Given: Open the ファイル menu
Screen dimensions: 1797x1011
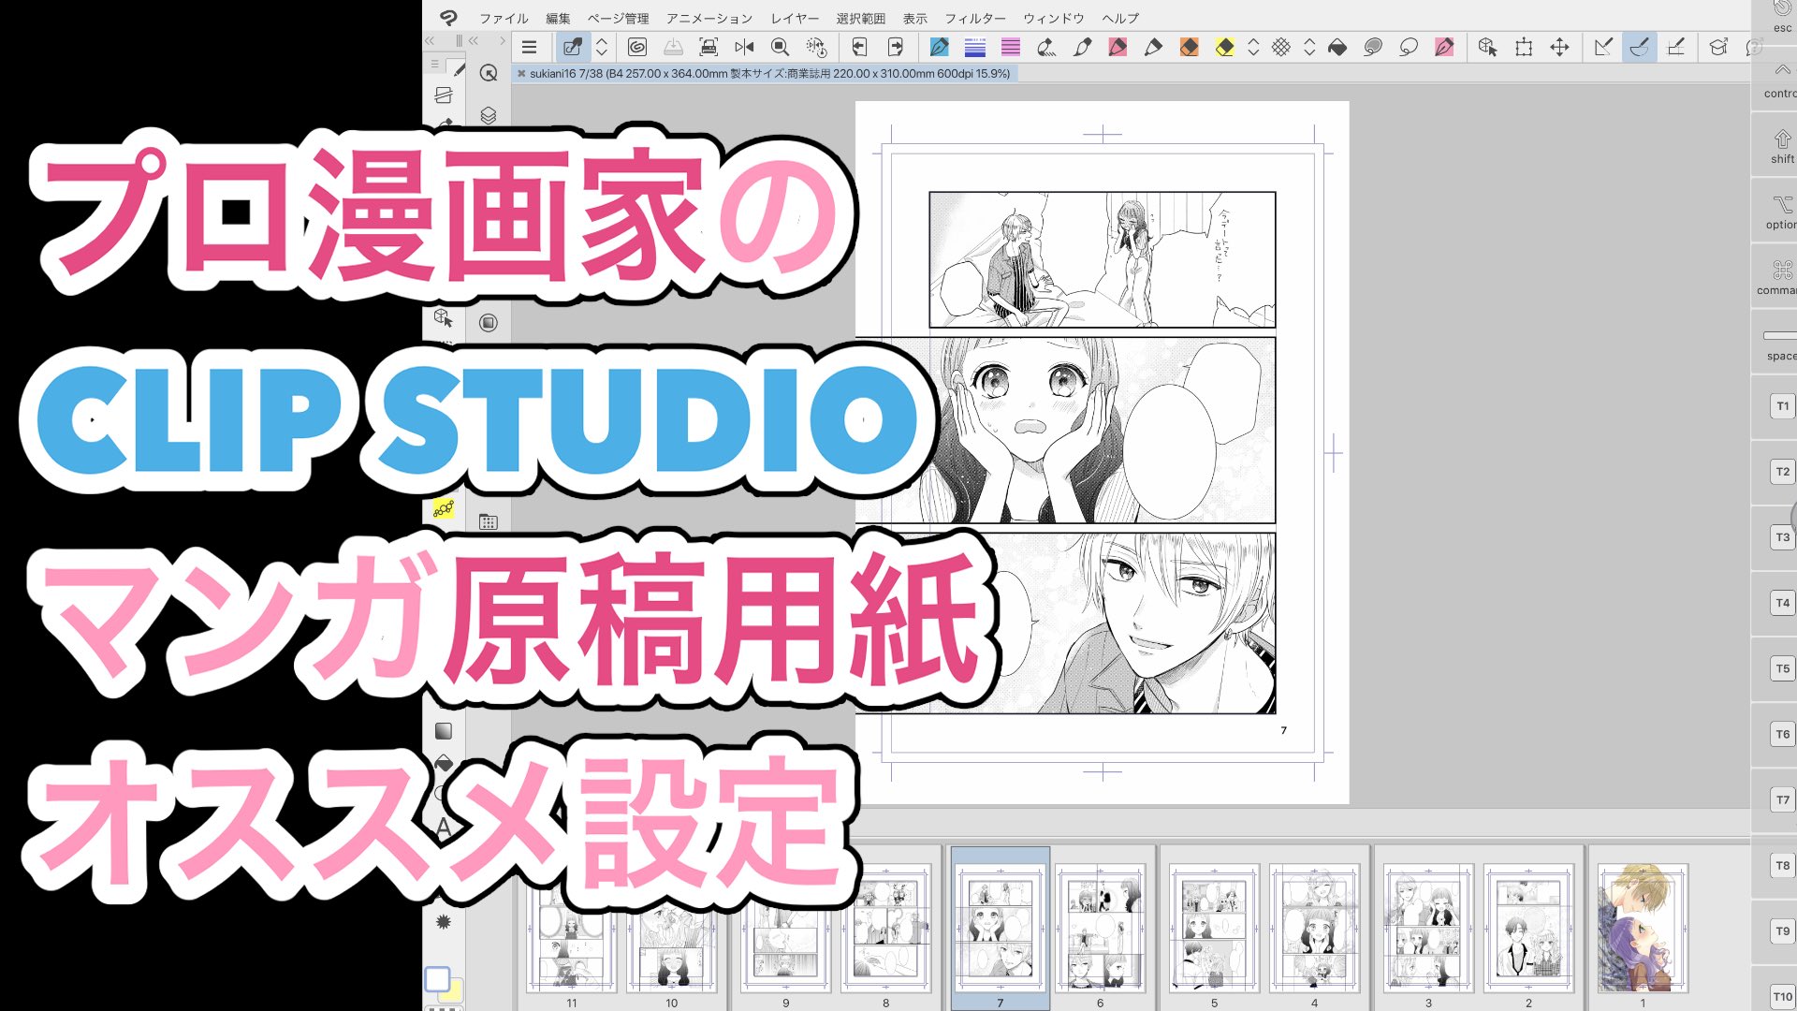Looking at the screenshot, I should tap(503, 18).
